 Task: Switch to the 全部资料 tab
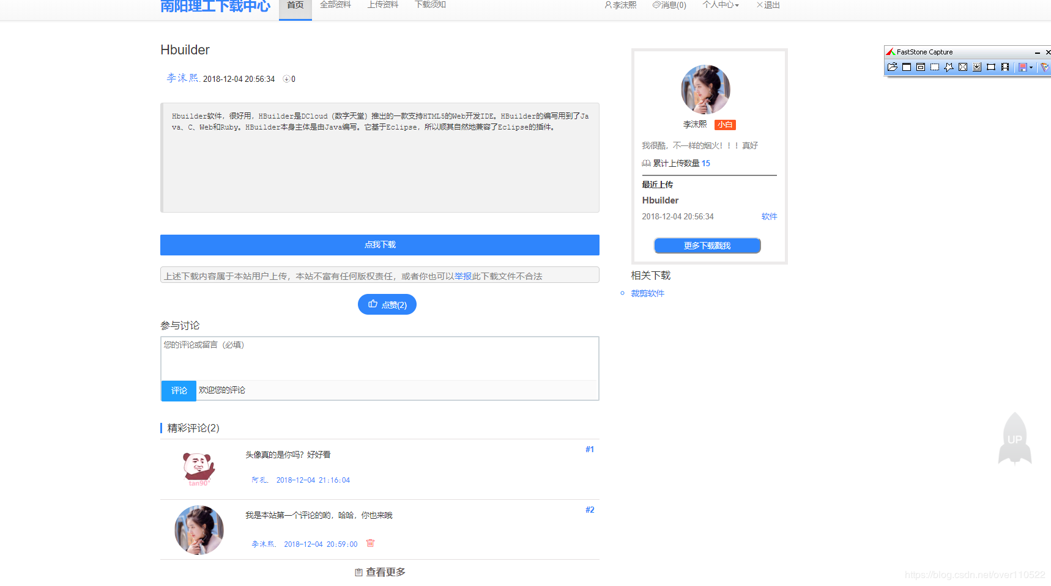(x=335, y=5)
